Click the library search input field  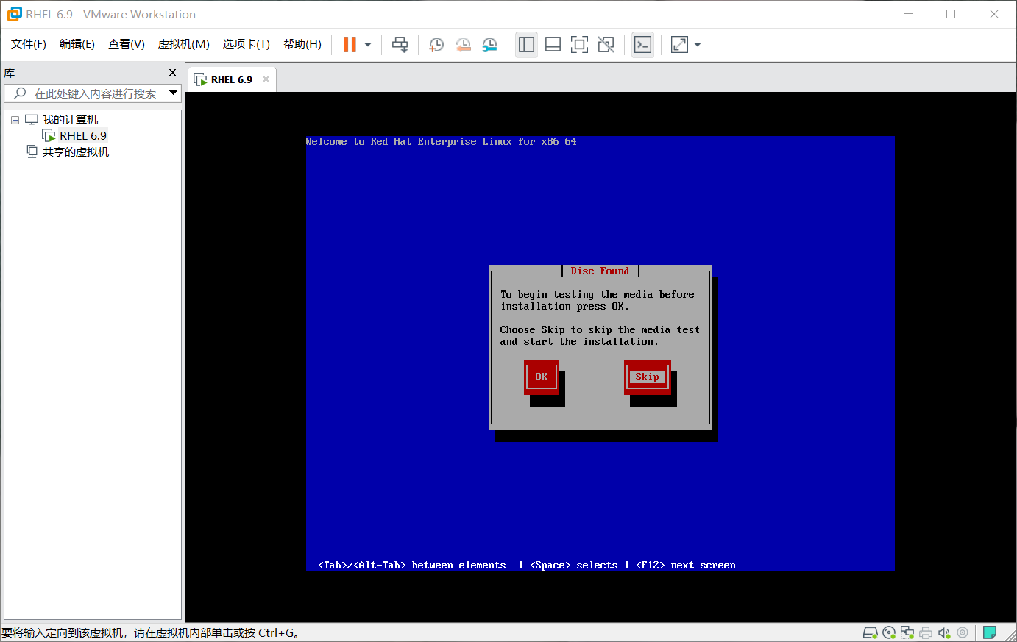point(92,93)
